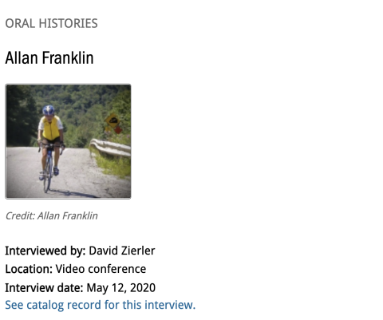
Task: Open the catalog record for this interview
Action: pyautogui.click(x=100, y=305)
